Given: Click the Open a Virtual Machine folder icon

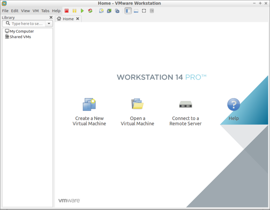Looking at the screenshot, I should (137, 104).
